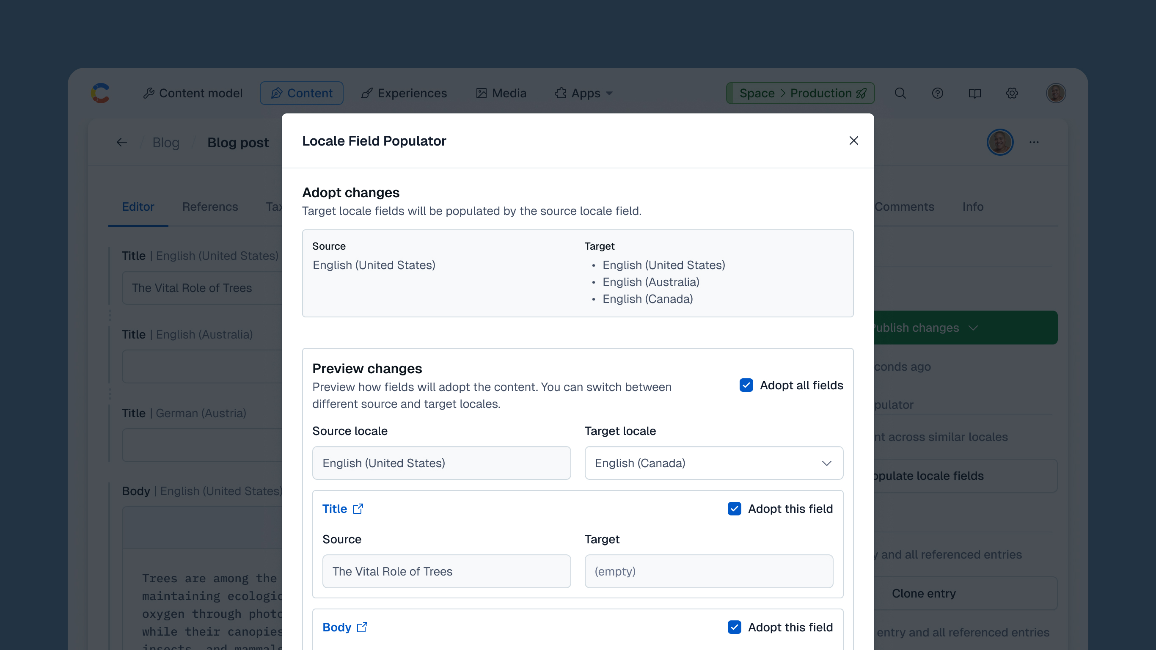This screenshot has width=1156, height=650.
Task: Uncheck Adopt all fields
Action: pyautogui.click(x=746, y=385)
